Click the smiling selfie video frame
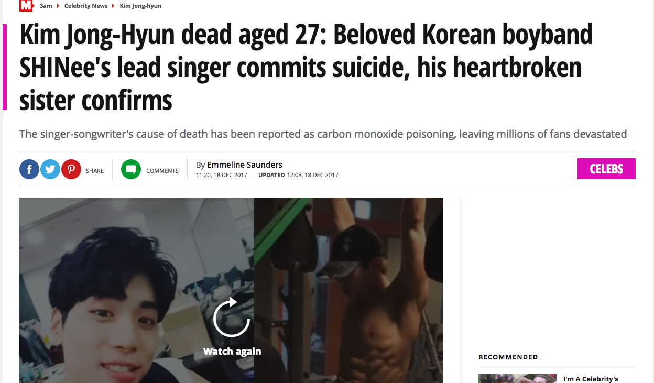The image size is (654, 383). point(137,290)
